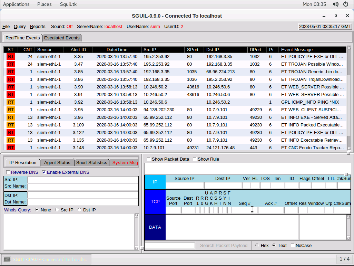The image size is (354, 266).
Task: Open the Query menu
Action: pos(20,27)
